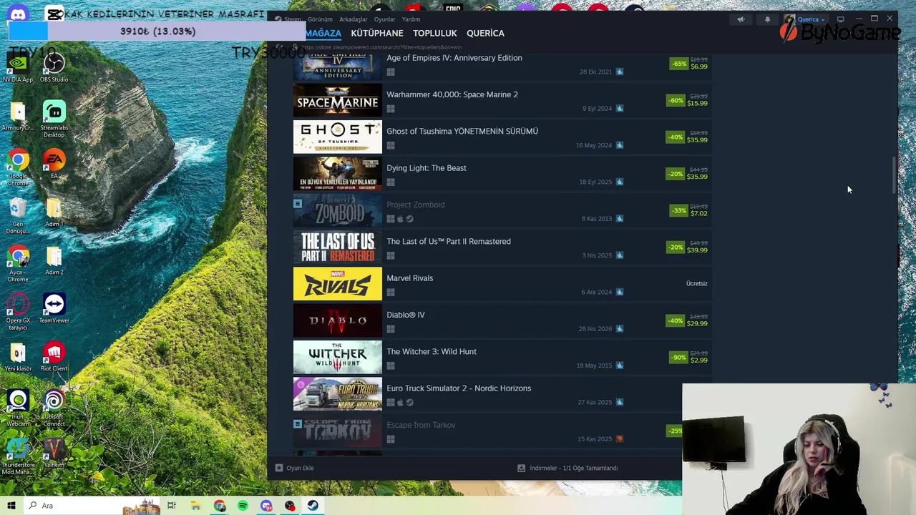916x515 pixels.
Task: Click the -90% $2.99 Witcher 3 price
Action: [x=688, y=357]
